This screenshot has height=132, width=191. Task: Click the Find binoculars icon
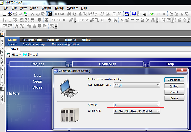tap(69, 14)
